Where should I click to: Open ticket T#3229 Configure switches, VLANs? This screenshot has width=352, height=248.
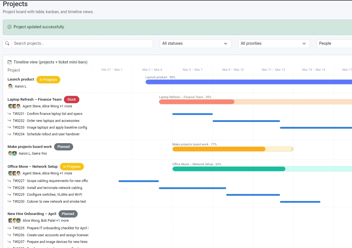(x=47, y=195)
